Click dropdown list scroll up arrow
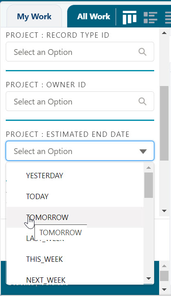 tap(148, 168)
